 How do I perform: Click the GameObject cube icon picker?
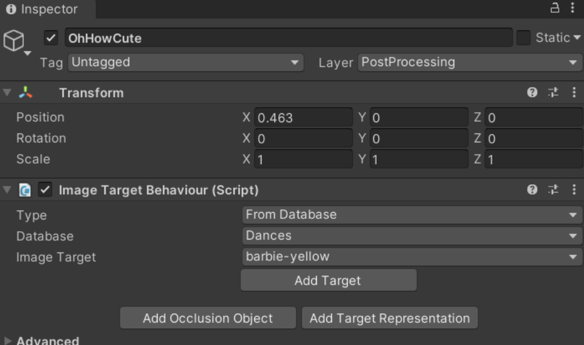(x=14, y=41)
